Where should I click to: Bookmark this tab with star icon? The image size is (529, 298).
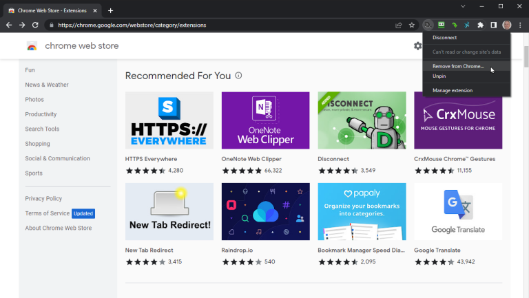tap(412, 25)
